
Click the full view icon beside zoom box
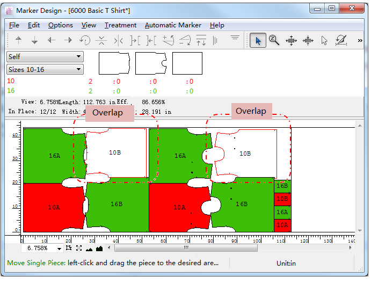pyautogui.click(x=79, y=248)
